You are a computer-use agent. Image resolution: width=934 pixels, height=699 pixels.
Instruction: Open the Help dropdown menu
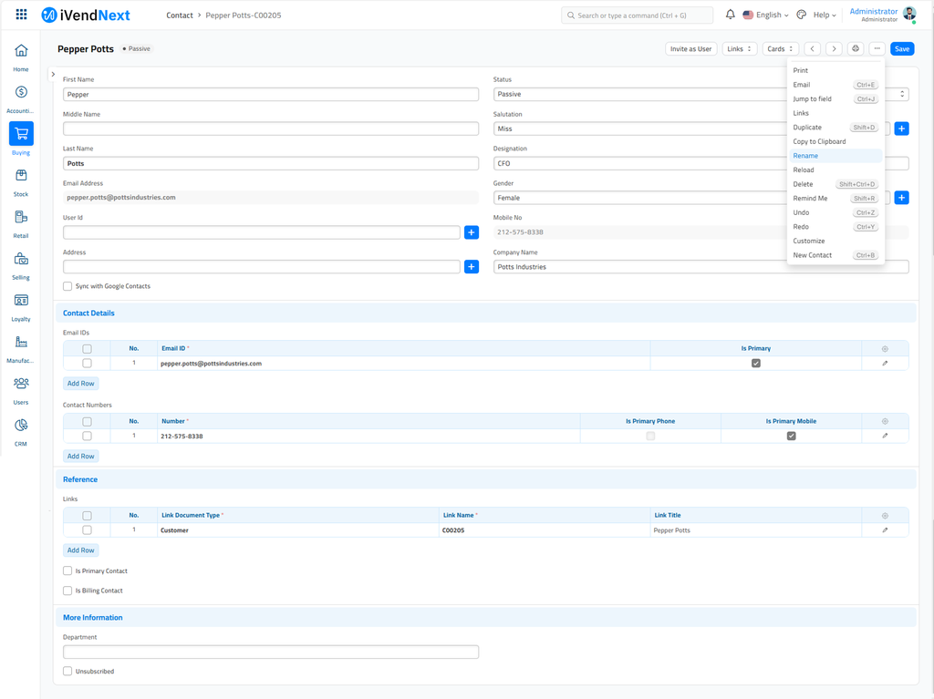(824, 15)
